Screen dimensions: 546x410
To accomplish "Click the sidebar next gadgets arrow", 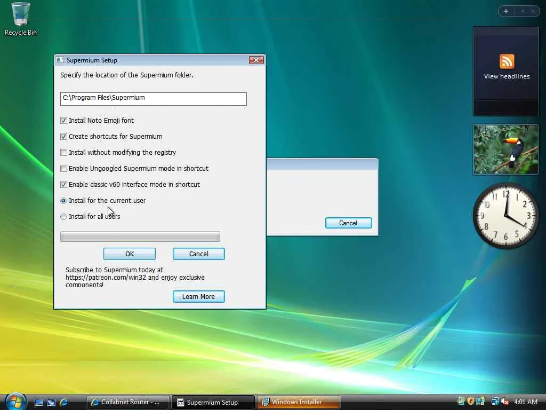I will point(533,11).
